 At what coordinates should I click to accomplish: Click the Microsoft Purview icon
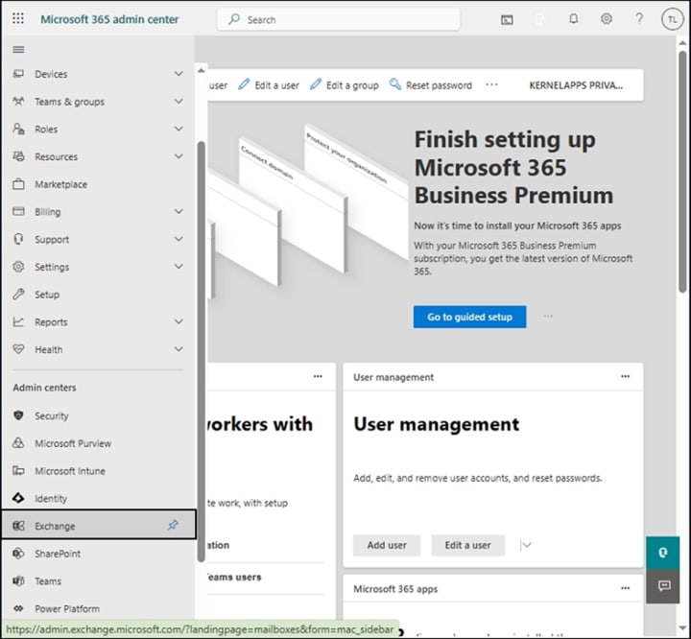coord(18,443)
